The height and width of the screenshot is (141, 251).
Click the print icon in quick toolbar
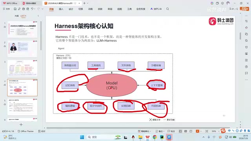(24, 9)
